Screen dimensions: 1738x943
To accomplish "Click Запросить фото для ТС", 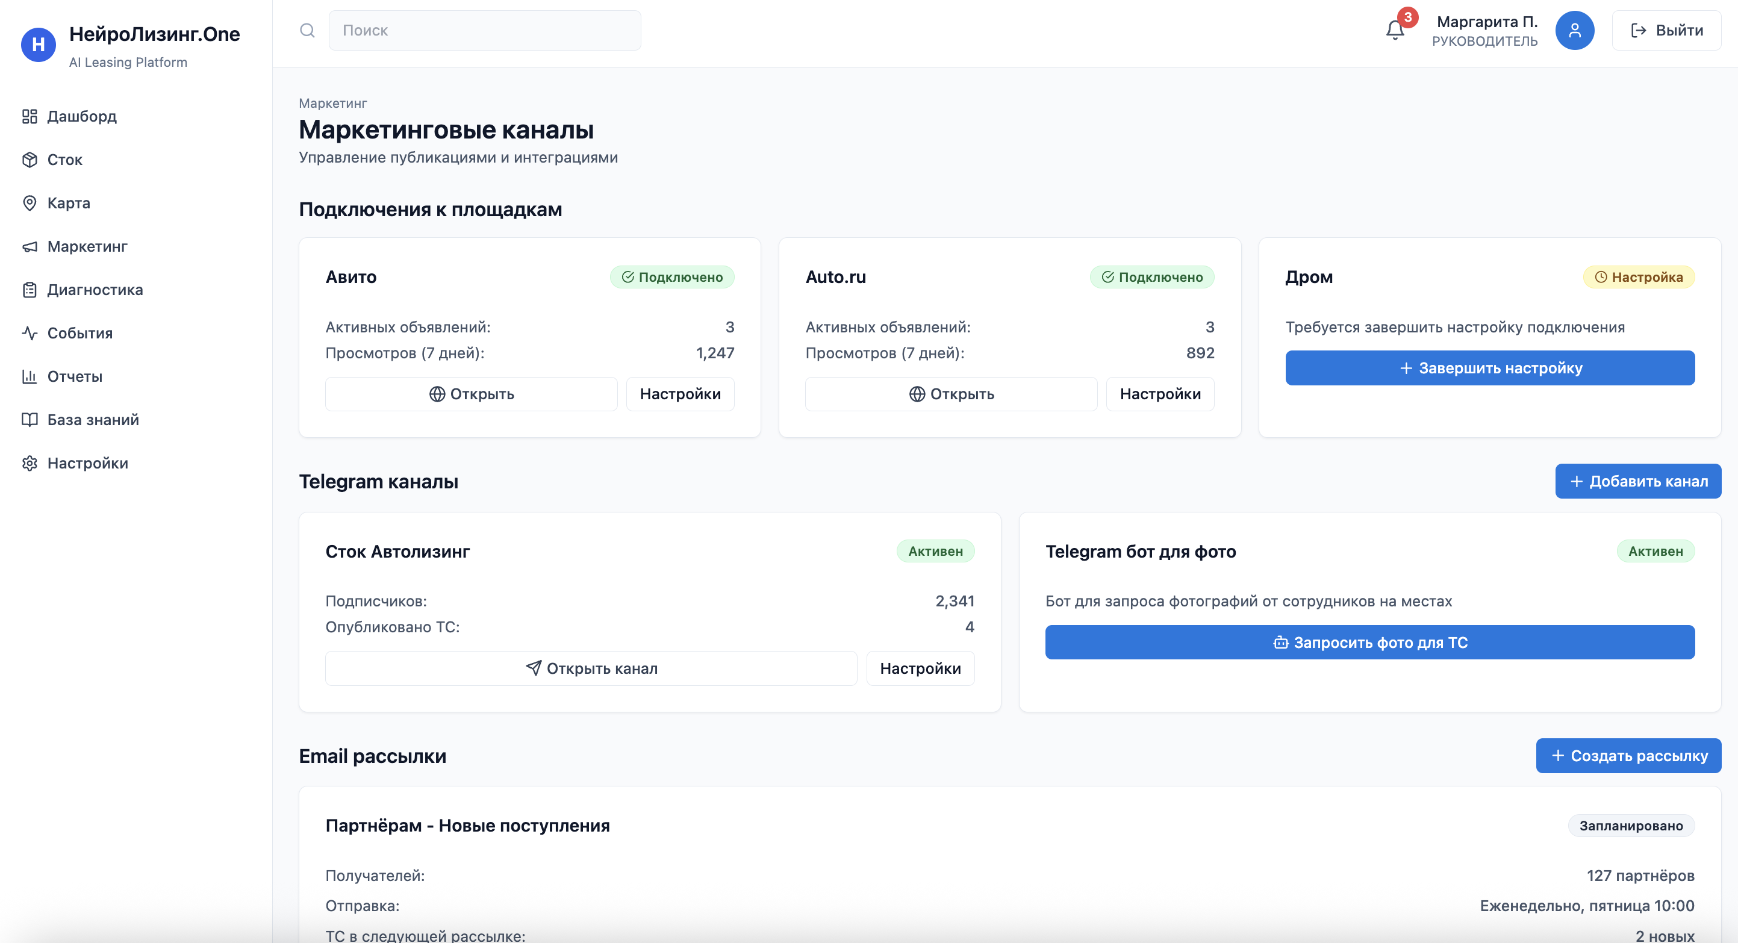I will (1369, 642).
